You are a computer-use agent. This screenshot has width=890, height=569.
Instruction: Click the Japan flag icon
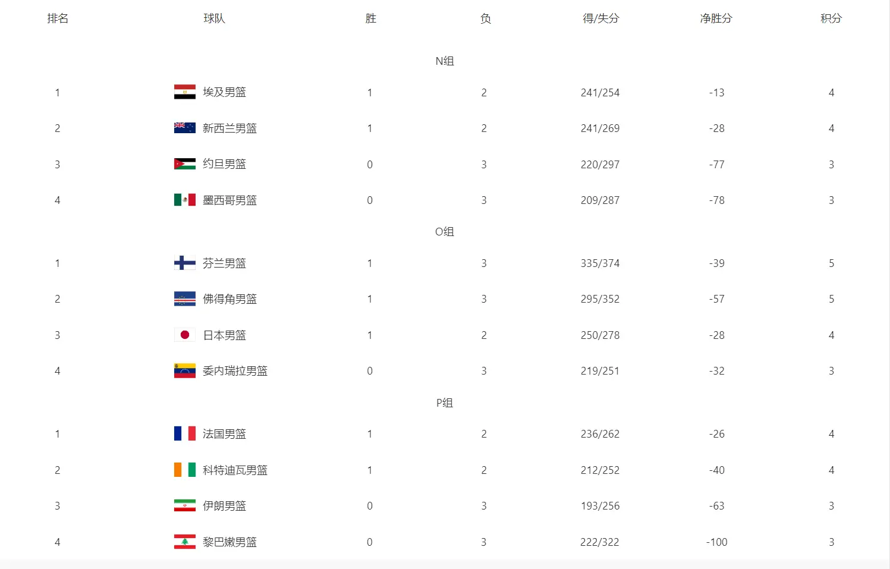pos(184,335)
